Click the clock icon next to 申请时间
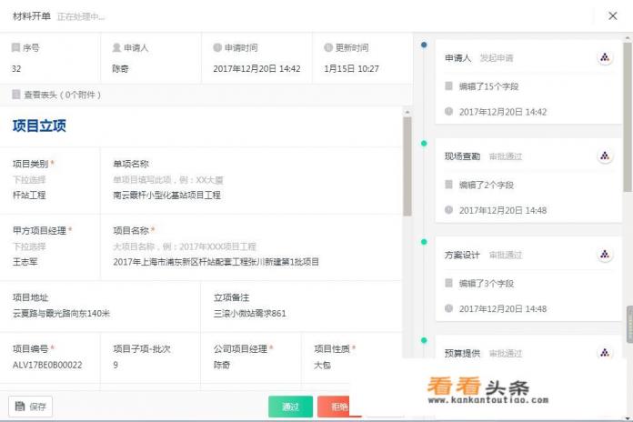633x422 pixels. point(217,47)
